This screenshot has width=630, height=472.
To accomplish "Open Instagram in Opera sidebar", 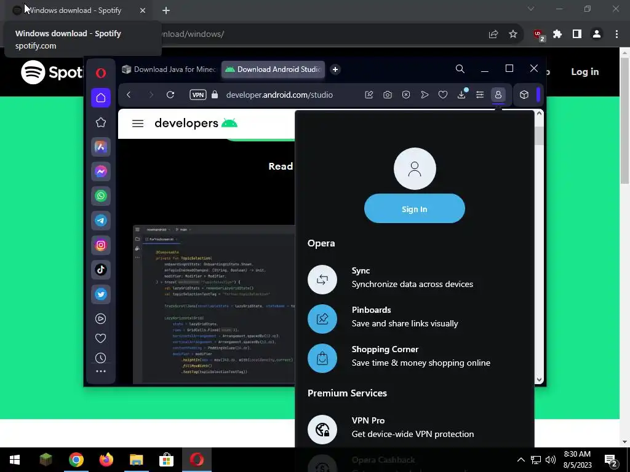I will [x=101, y=245].
